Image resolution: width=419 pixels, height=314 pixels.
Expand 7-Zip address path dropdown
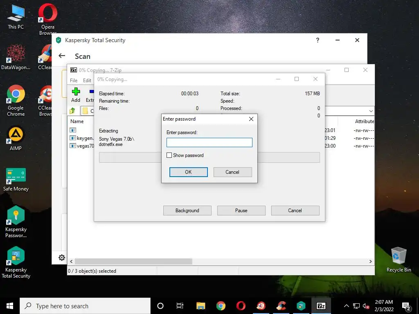371,111
